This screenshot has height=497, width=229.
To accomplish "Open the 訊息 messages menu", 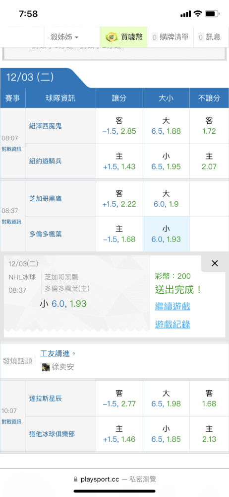I will click(210, 37).
